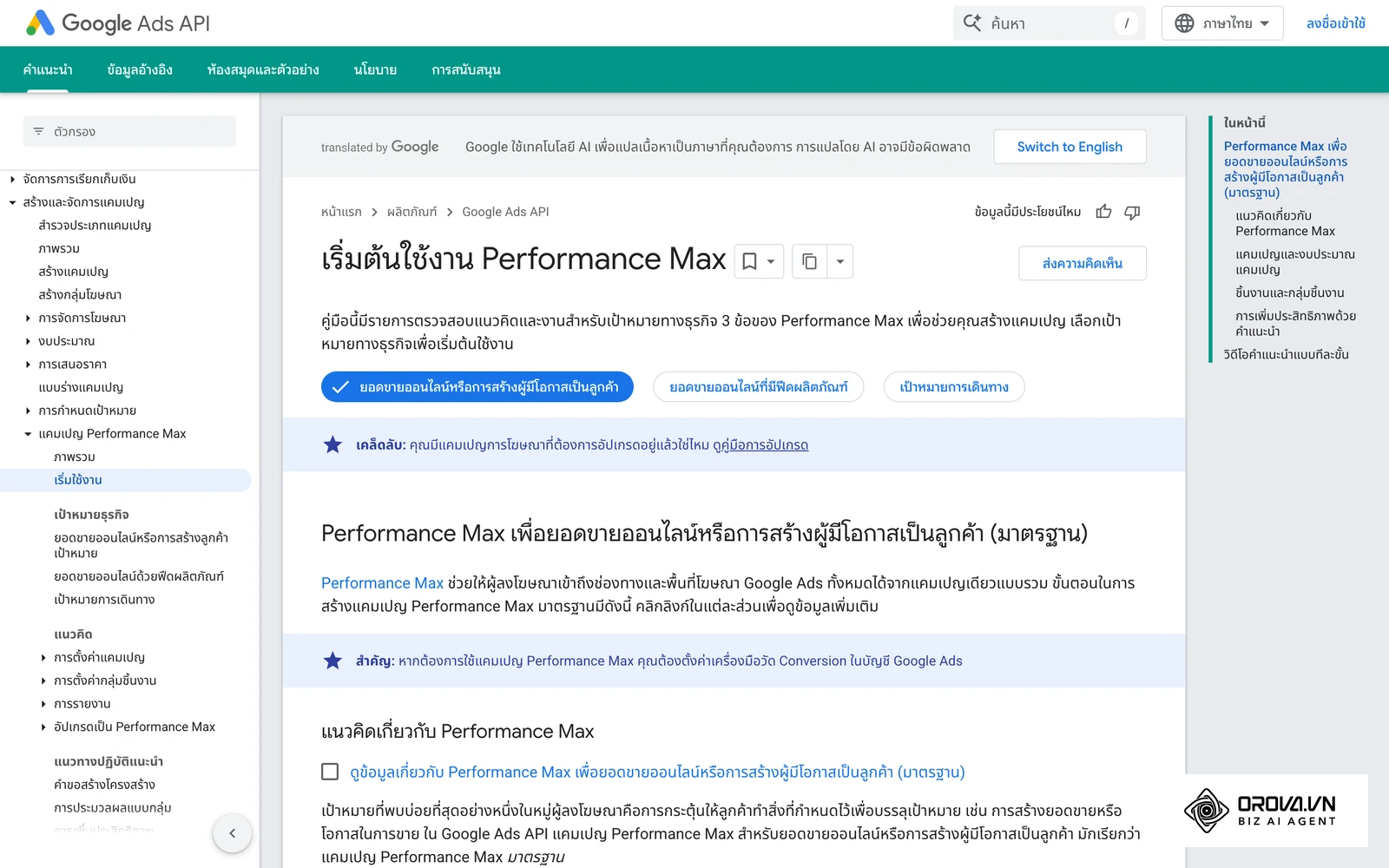Click the search sparkle icon
The image size is (1389, 868).
(x=972, y=23)
